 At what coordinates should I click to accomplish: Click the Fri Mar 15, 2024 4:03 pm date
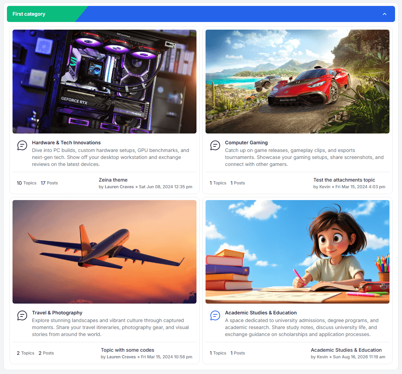pos(360,187)
